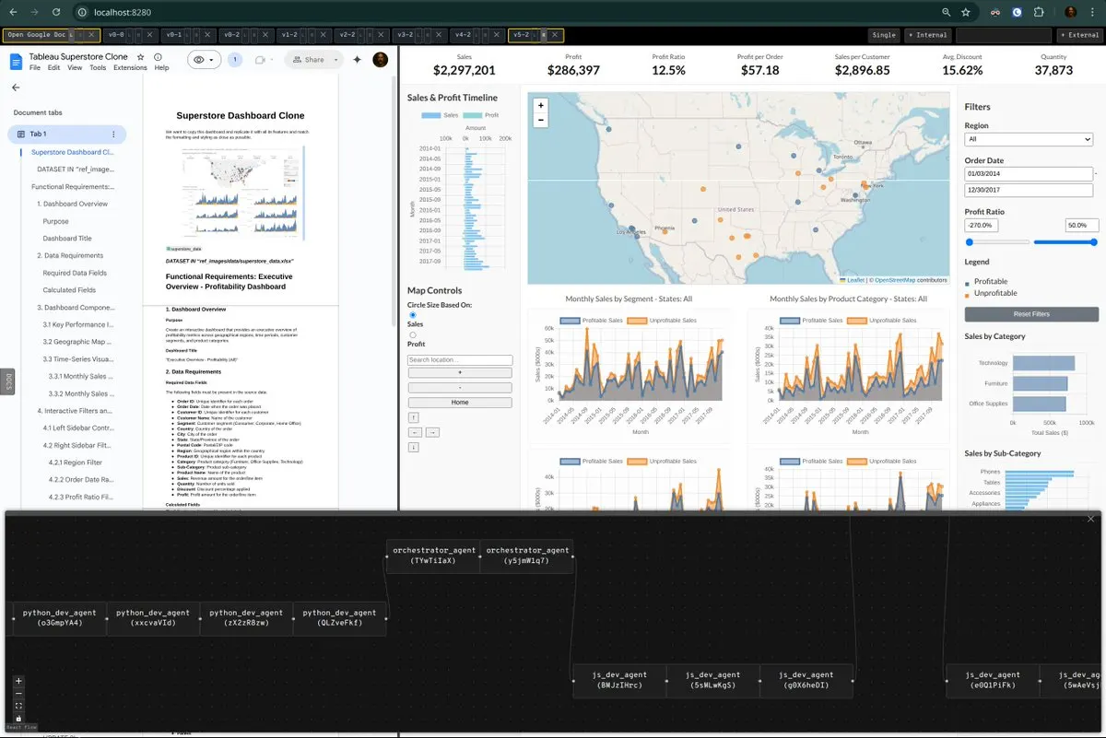Image resolution: width=1106 pixels, height=738 pixels.
Task: Open the Extensions menu in Docs
Action: (x=130, y=67)
